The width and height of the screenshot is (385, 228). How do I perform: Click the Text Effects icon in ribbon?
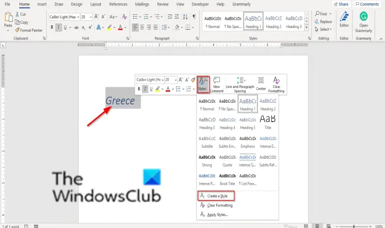pyautogui.click(x=98, y=27)
